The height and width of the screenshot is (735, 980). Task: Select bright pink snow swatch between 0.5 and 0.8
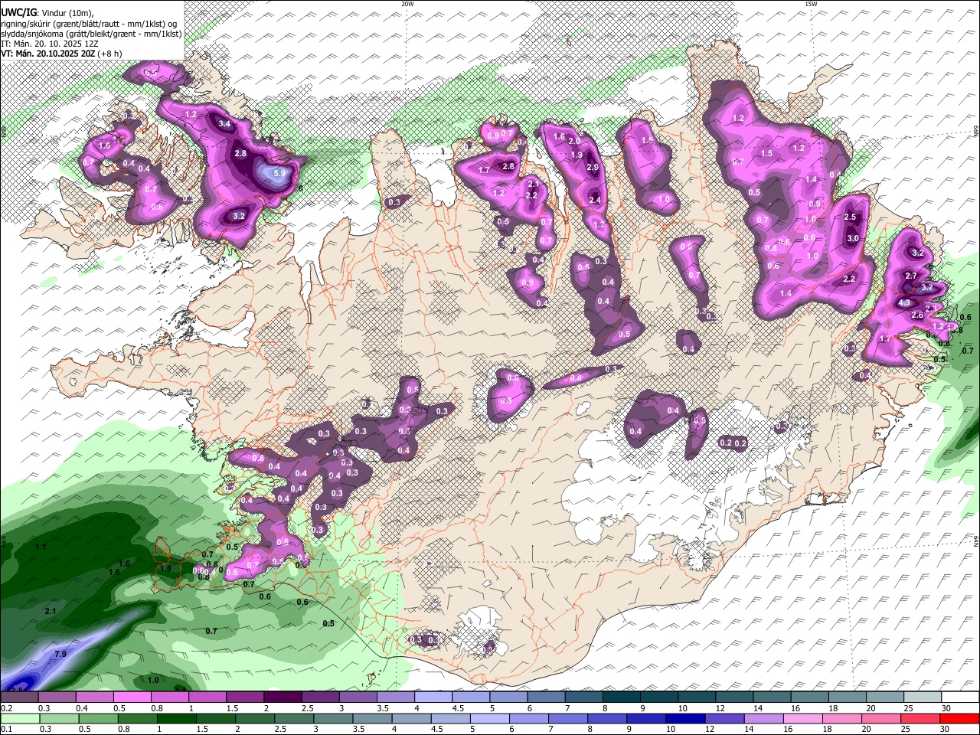132,697
